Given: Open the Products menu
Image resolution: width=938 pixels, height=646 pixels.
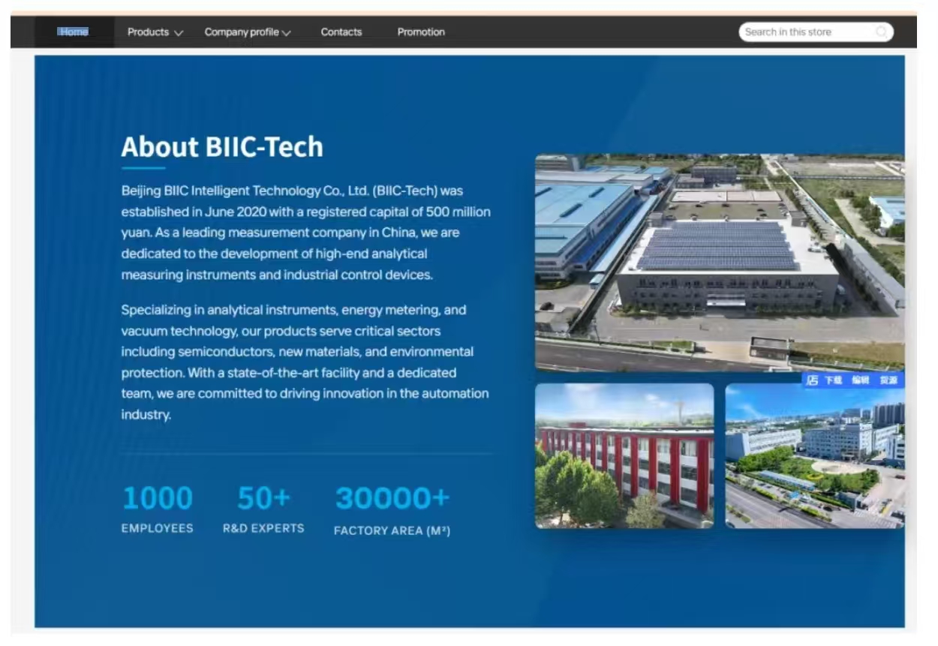Looking at the screenshot, I should 148,32.
